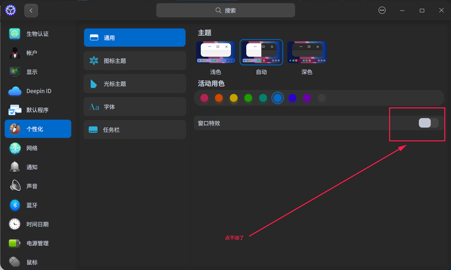The height and width of the screenshot is (270, 451).
Task: Open the 通用 general settings tab
Action: point(135,38)
